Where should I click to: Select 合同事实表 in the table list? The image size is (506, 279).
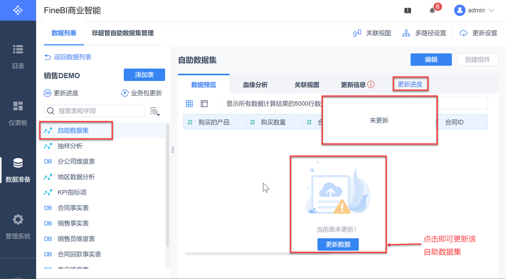73,208
